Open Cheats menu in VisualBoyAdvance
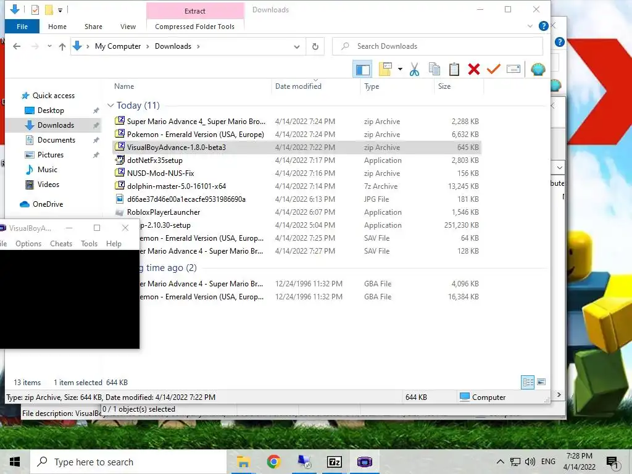 click(x=61, y=243)
